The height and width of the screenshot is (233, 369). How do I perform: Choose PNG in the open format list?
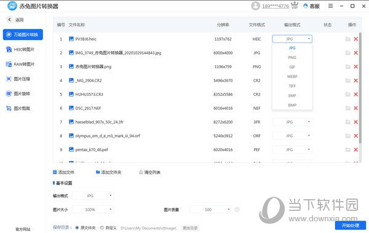292,57
